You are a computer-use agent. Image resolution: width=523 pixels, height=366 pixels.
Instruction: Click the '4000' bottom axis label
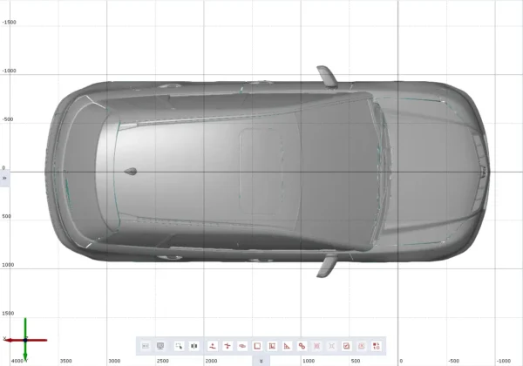pos(17,361)
